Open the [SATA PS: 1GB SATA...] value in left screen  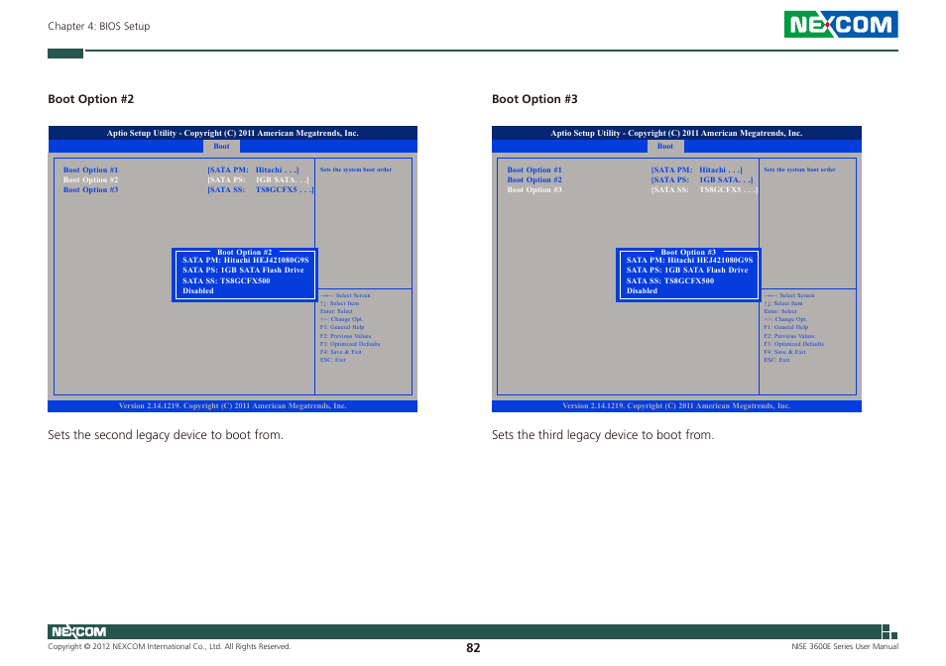258,179
